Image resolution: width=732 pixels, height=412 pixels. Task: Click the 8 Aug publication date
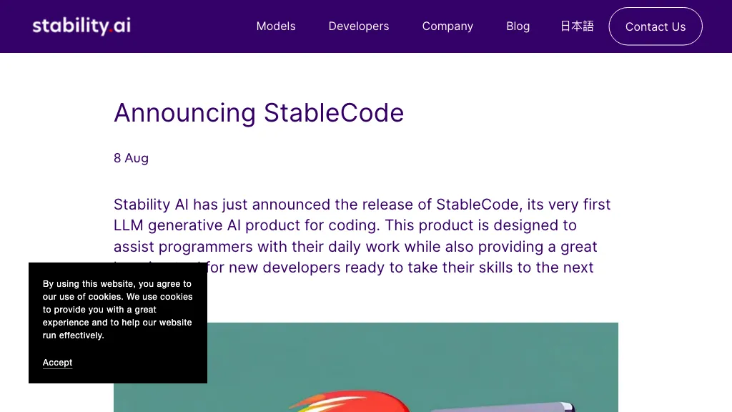click(x=131, y=158)
